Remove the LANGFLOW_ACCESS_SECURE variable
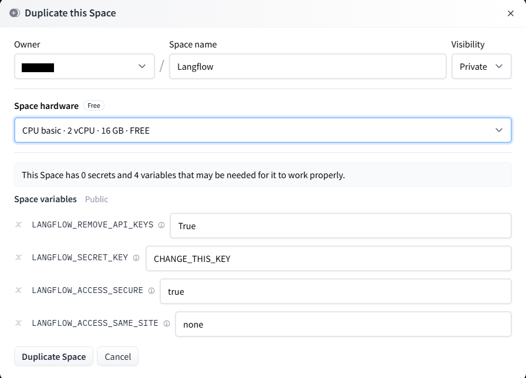 [x=18, y=290]
